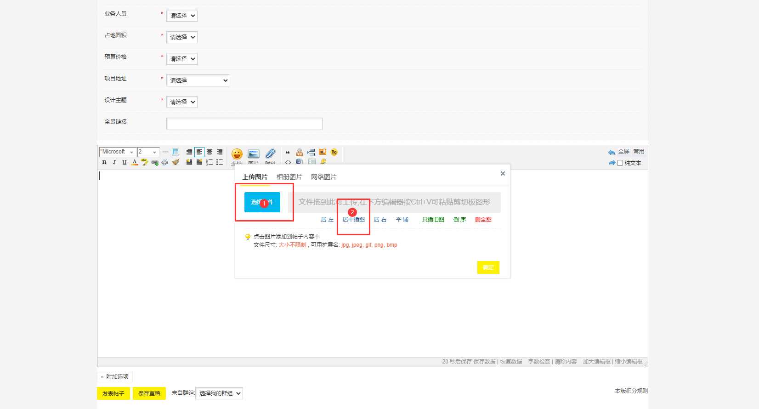This screenshot has height=409, width=759.
Task: Switch to the 上传图片 tab
Action: [x=255, y=177]
